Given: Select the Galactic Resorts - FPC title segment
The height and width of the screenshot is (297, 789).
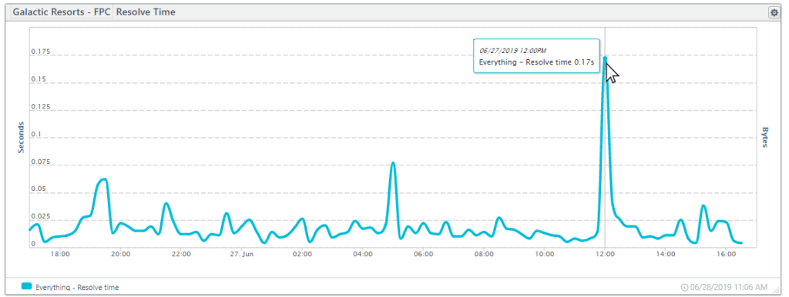Looking at the screenshot, I should pyautogui.click(x=62, y=12).
